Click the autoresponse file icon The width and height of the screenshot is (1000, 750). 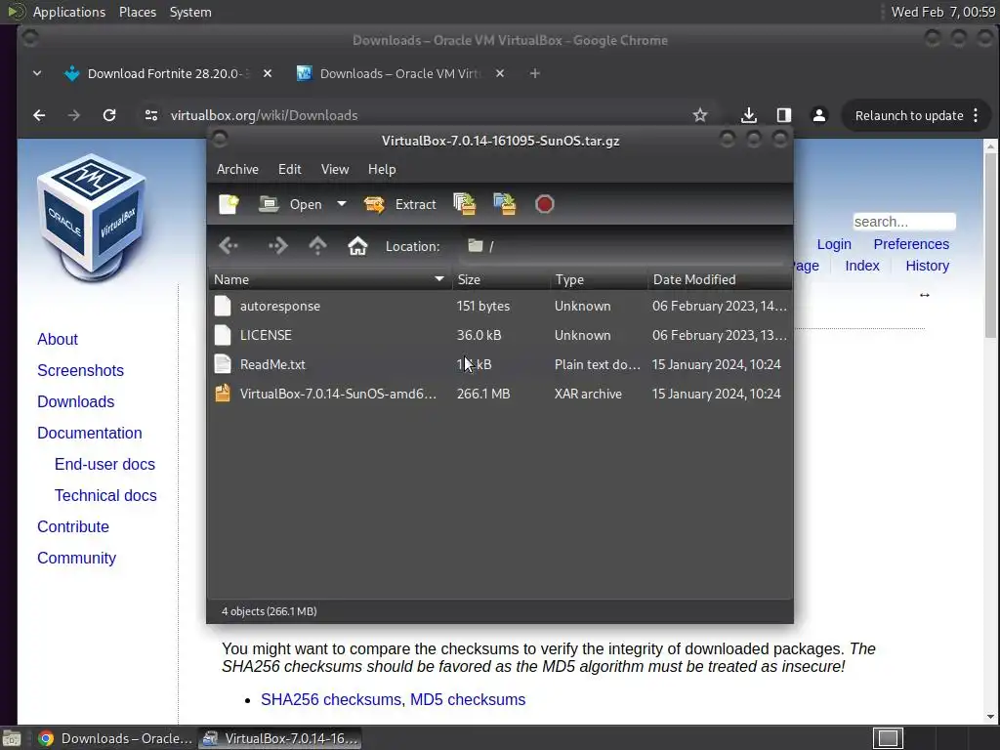223,306
